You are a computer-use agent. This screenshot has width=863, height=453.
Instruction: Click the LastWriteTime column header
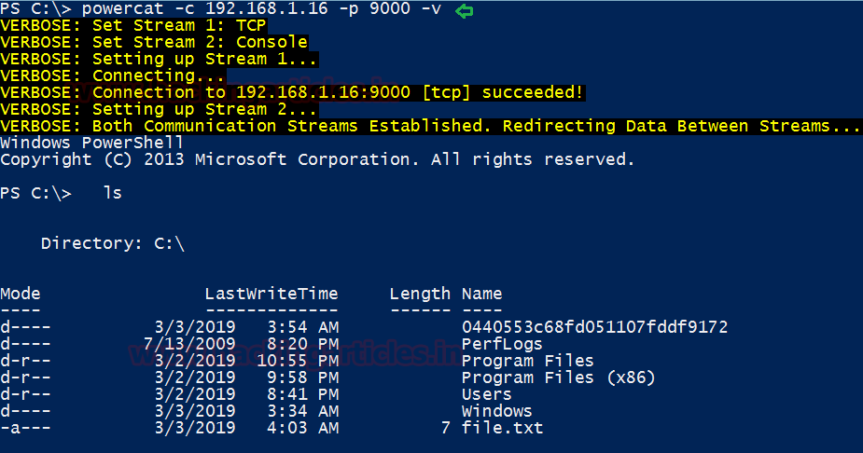pyautogui.click(x=271, y=294)
